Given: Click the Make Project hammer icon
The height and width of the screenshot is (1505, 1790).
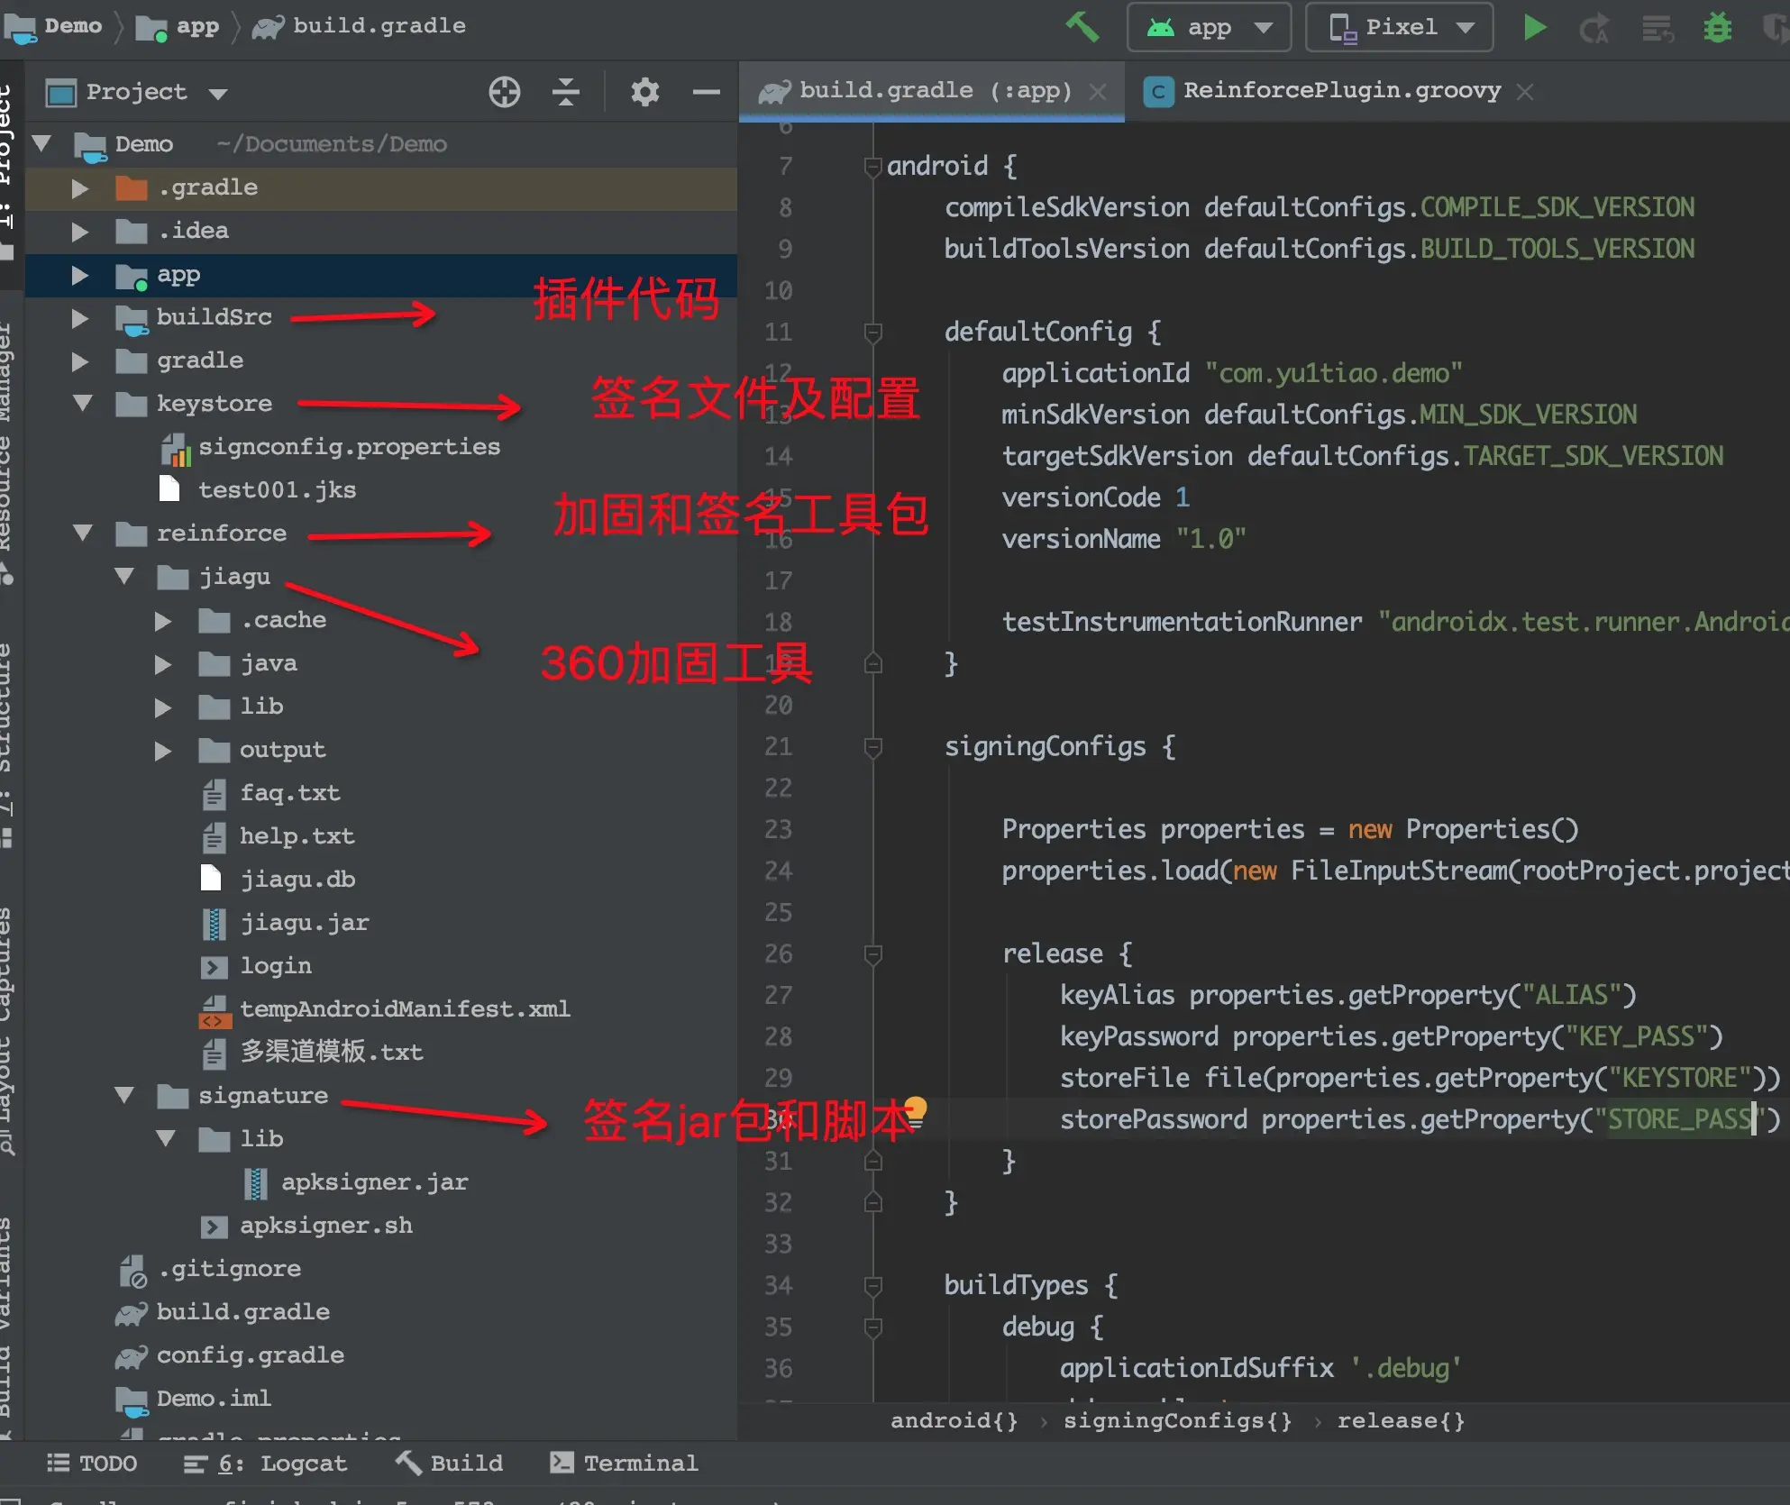Looking at the screenshot, I should [1082, 27].
